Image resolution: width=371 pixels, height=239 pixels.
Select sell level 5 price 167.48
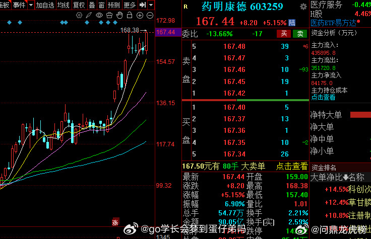(234, 46)
